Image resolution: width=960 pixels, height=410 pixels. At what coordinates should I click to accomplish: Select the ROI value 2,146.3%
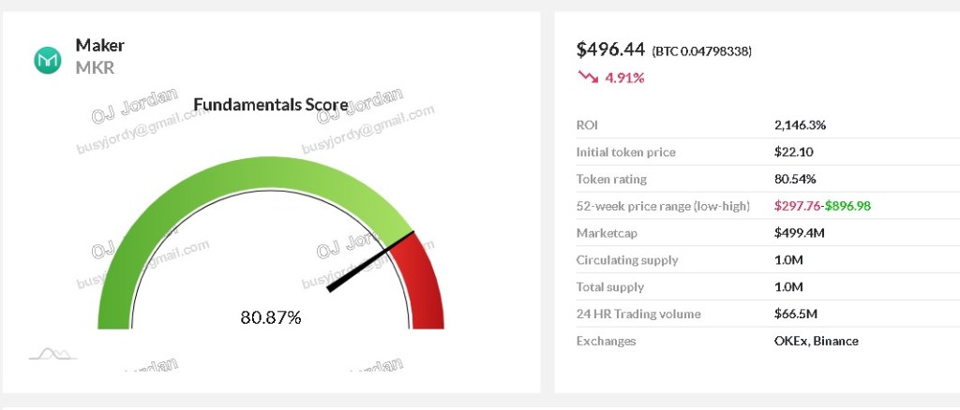coord(800,124)
